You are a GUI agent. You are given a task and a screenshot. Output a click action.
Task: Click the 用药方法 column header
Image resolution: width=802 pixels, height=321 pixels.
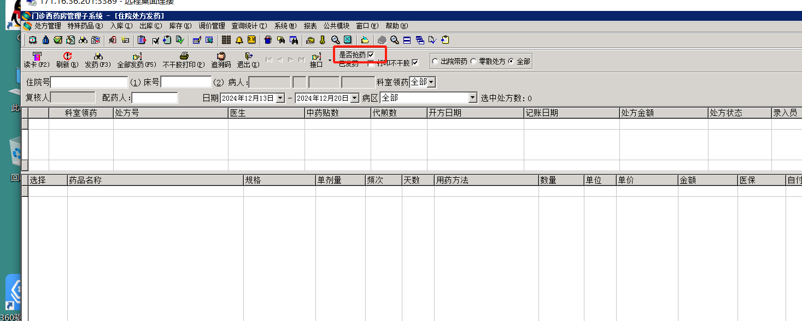[x=487, y=180]
